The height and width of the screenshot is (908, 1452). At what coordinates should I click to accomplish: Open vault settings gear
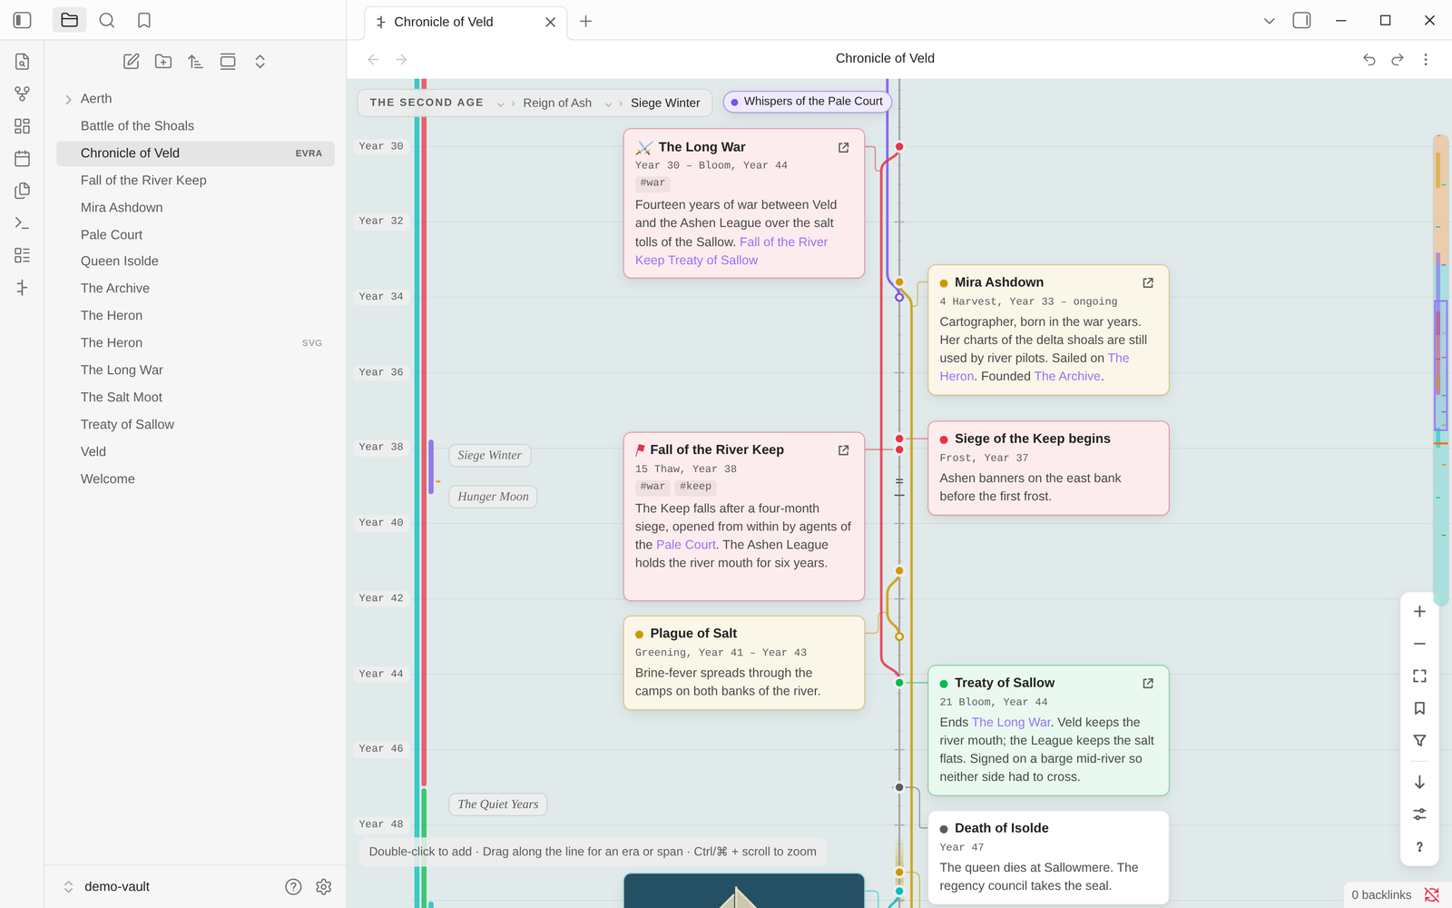(x=324, y=887)
